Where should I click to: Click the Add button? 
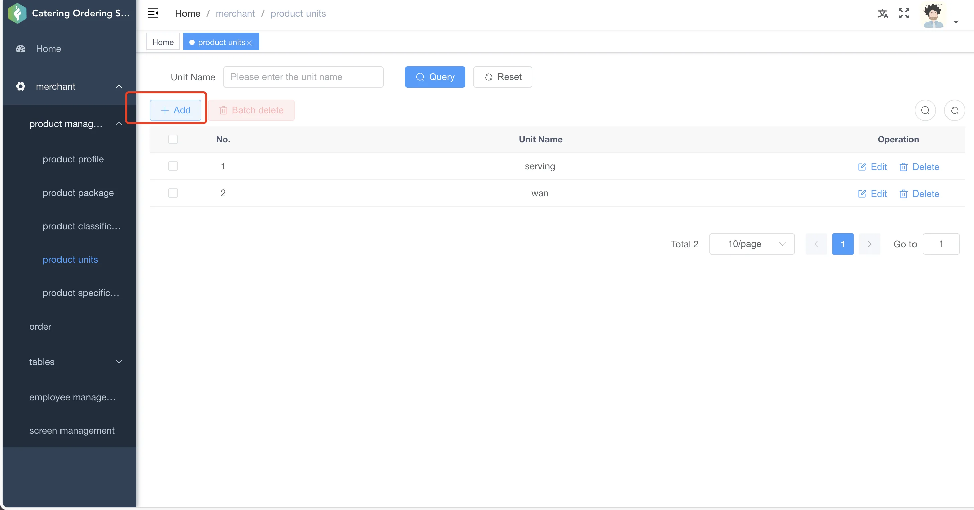coord(175,110)
